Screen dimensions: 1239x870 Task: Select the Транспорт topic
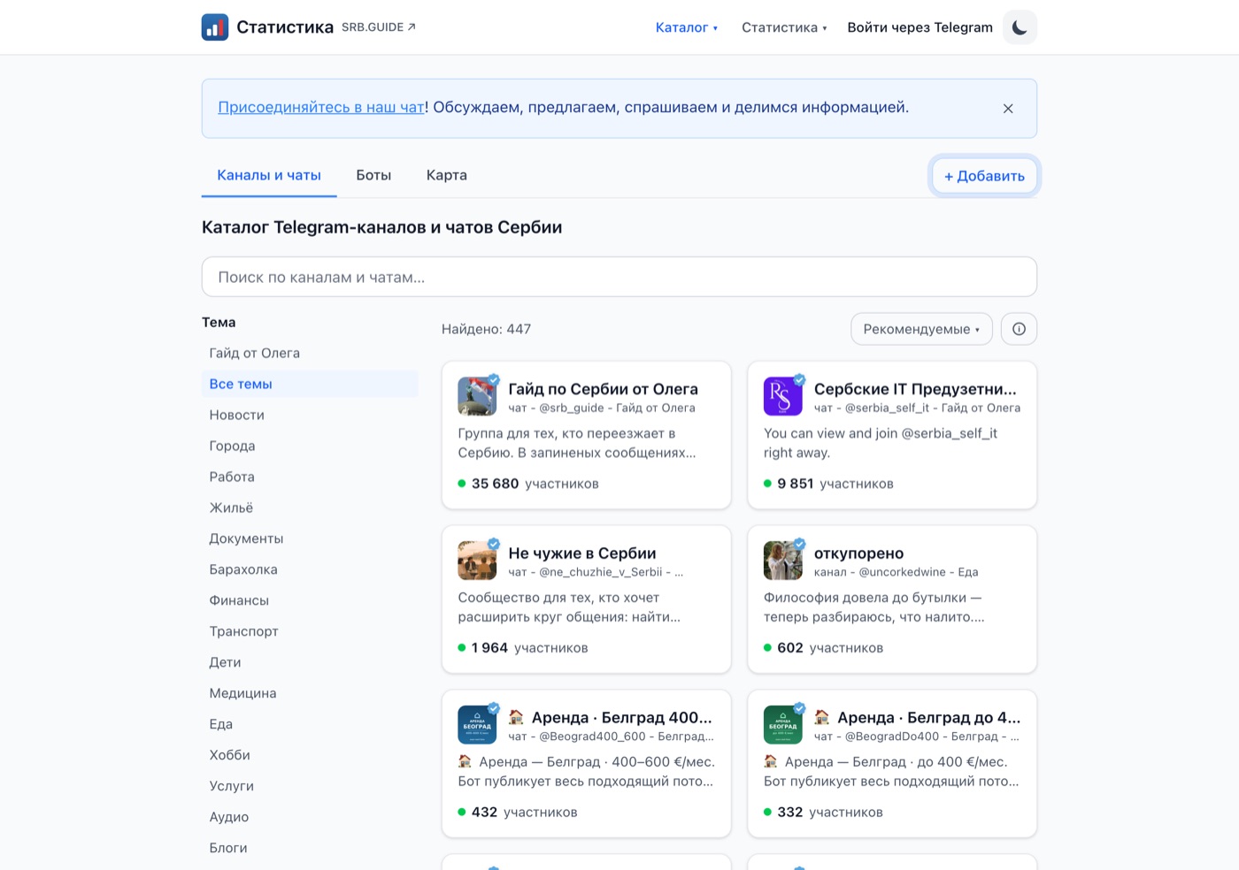(x=310, y=631)
